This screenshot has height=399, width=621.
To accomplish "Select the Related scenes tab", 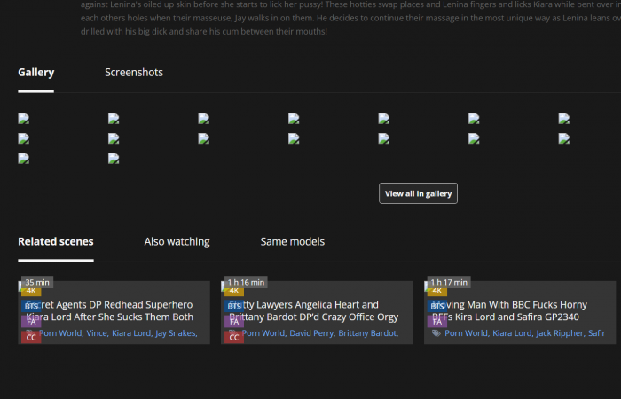I will 55,241.
